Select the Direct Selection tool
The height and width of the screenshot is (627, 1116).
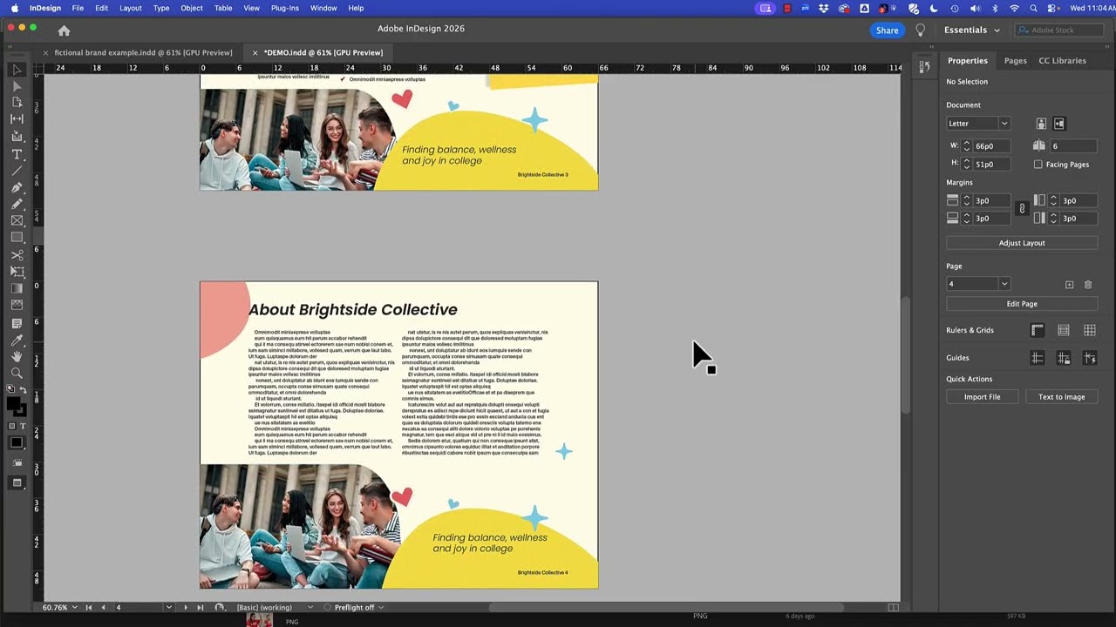point(17,86)
